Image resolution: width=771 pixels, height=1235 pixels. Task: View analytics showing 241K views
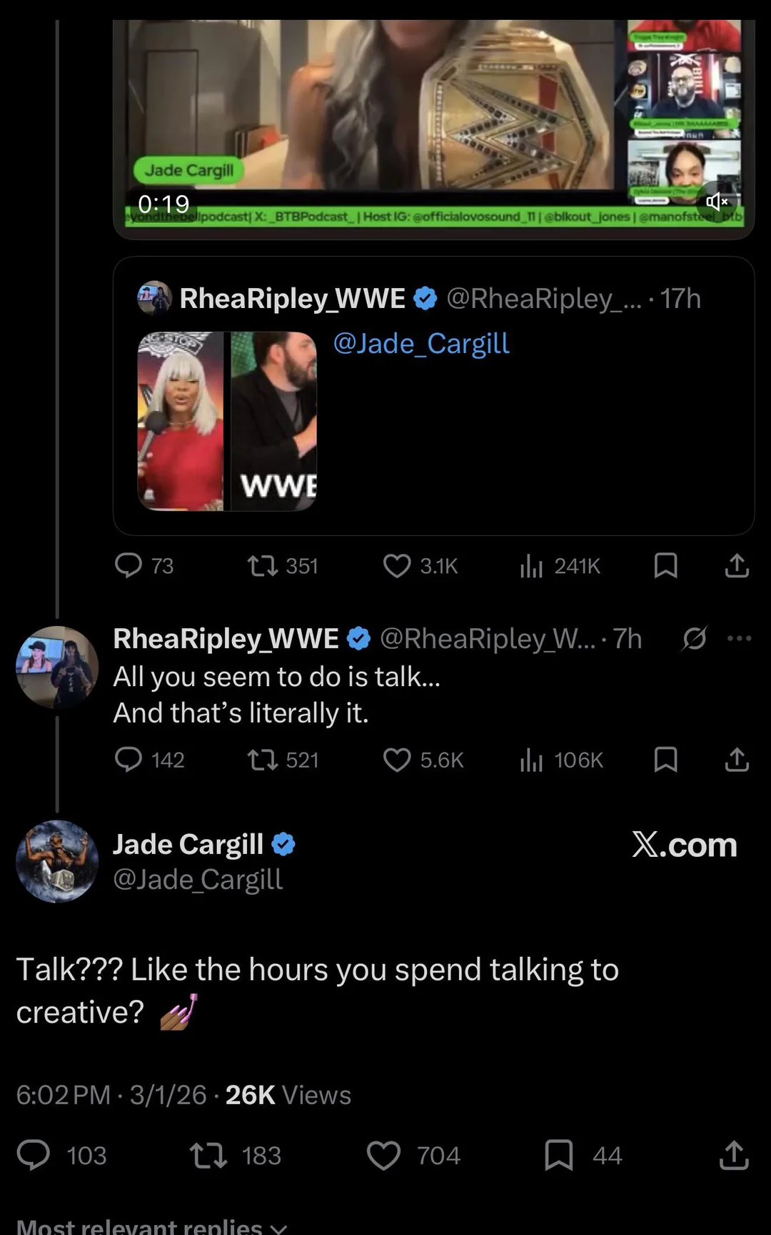pos(532,566)
